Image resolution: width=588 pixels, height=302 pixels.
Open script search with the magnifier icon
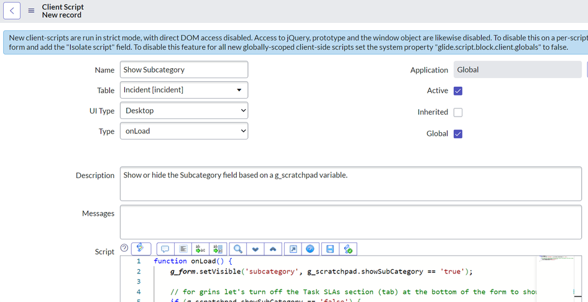pyautogui.click(x=238, y=249)
